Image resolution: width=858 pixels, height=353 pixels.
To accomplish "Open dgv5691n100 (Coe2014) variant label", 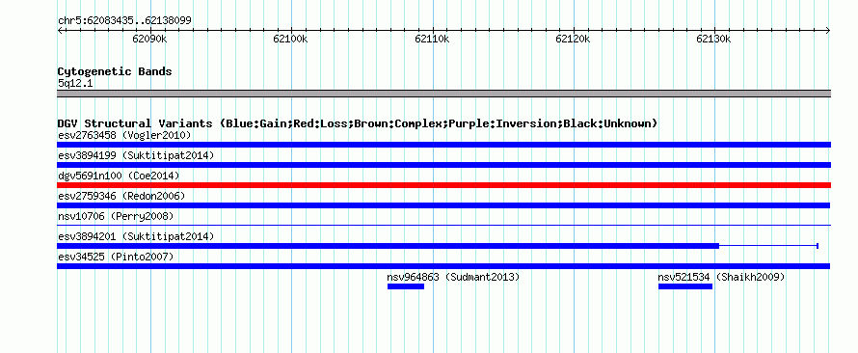I will tap(119, 176).
